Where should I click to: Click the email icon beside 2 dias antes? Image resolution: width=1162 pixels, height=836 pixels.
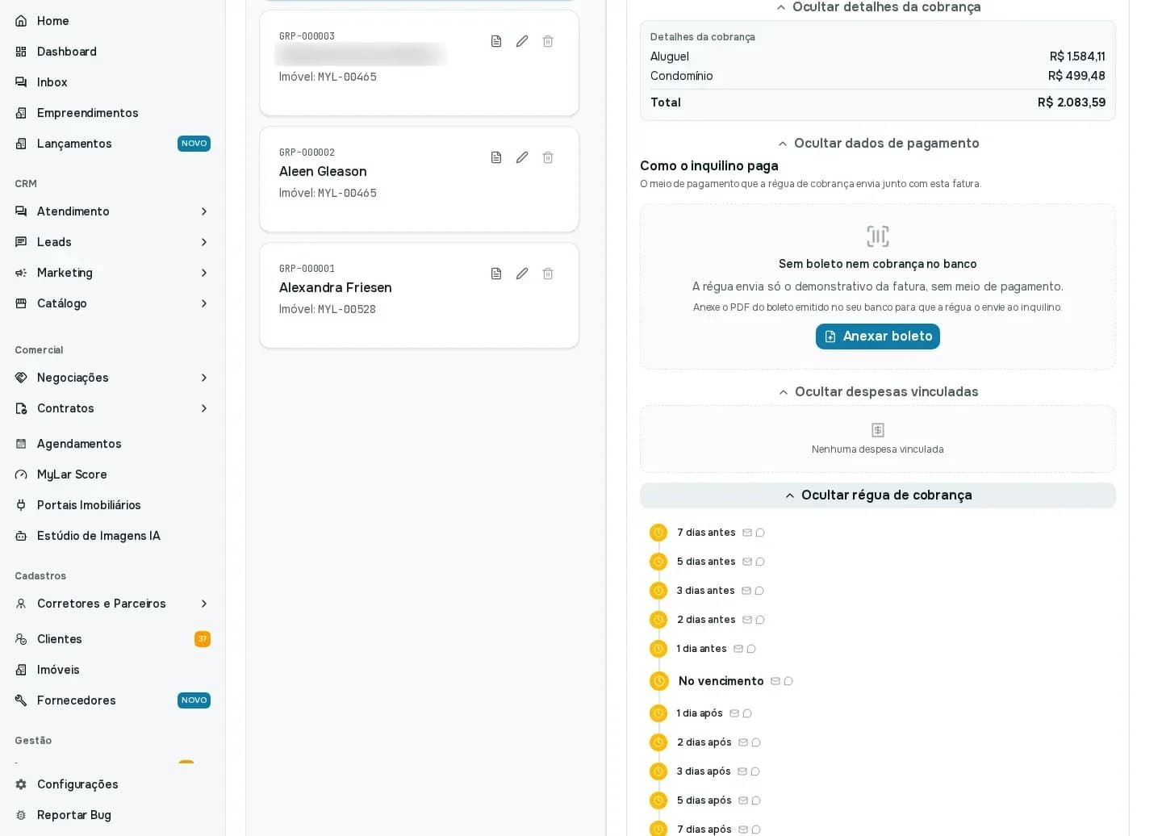(x=747, y=620)
